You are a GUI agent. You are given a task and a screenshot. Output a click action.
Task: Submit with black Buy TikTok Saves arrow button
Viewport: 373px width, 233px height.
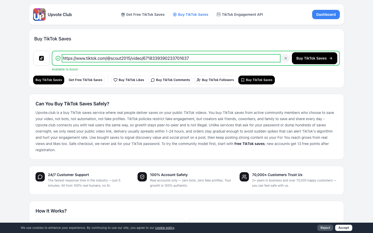click(x=314, y=58)
